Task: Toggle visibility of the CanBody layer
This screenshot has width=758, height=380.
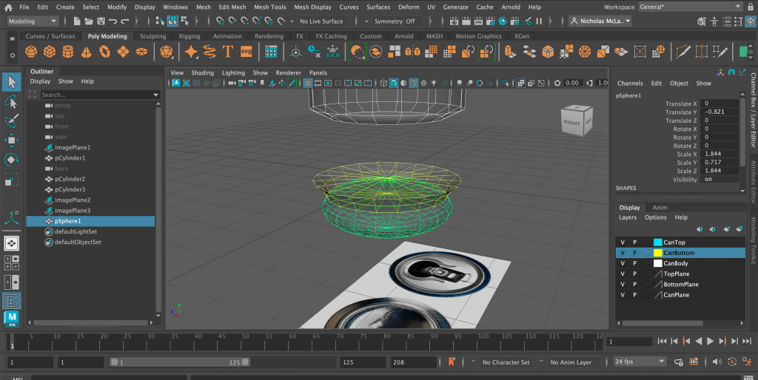Action: 623,263
